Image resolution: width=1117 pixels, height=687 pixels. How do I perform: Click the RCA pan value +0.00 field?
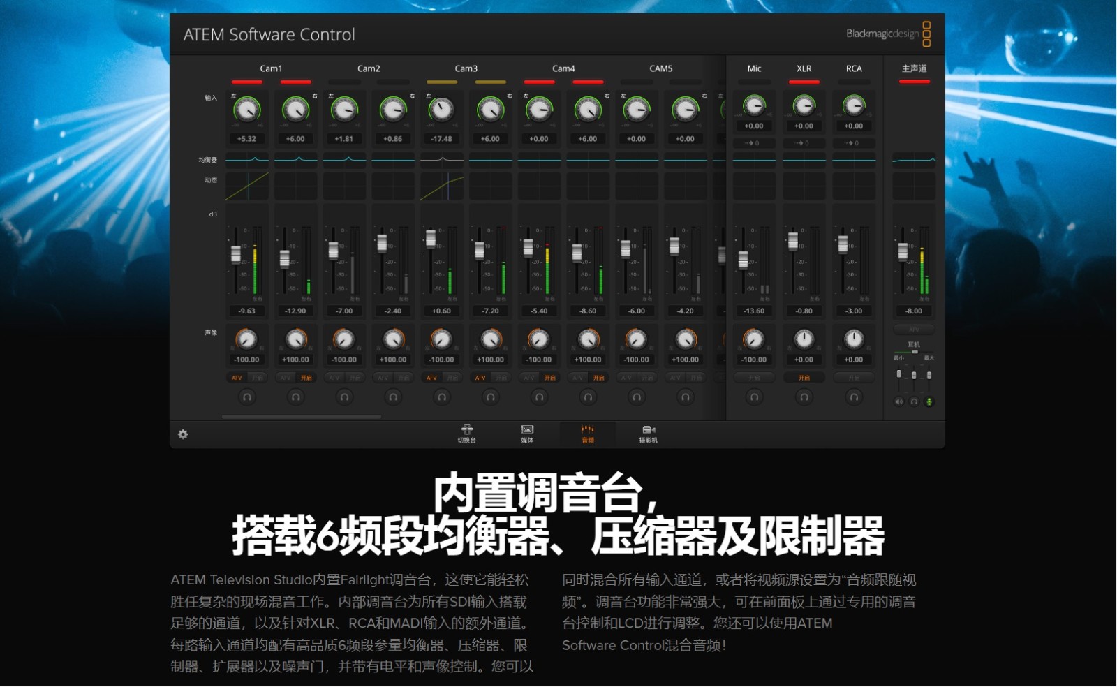pos(854,360)
